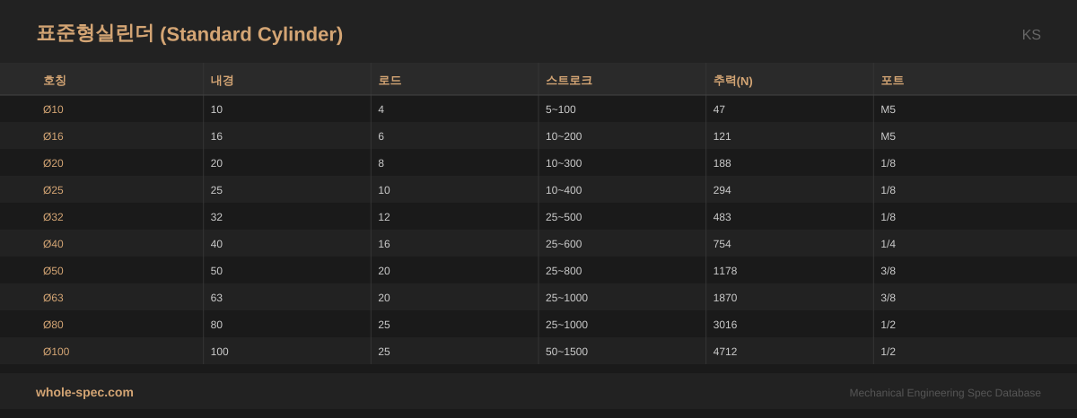Click the 내경 column header
The image size is (1077, 418).
point(222,81)
